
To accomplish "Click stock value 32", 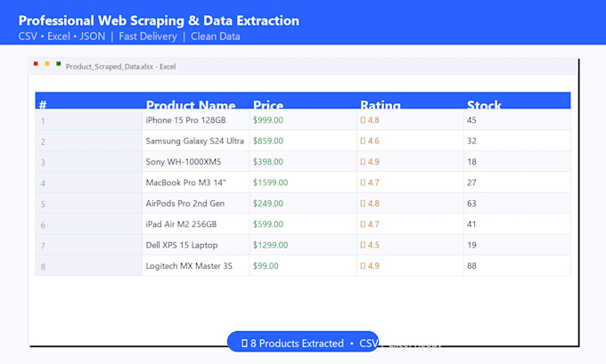I will point(471,141).
